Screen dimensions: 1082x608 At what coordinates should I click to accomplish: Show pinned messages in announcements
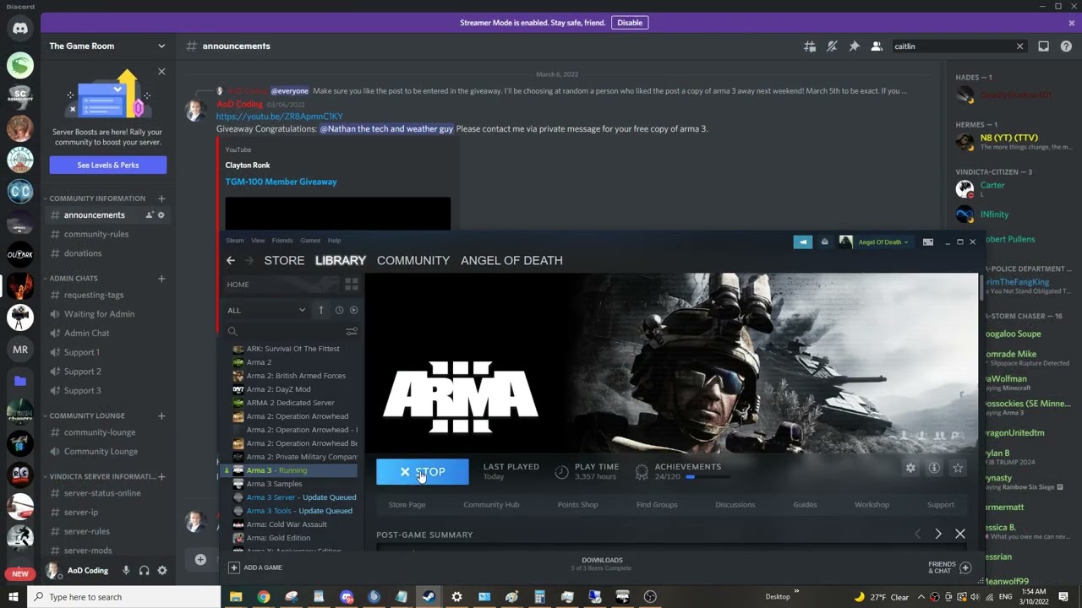854,46
